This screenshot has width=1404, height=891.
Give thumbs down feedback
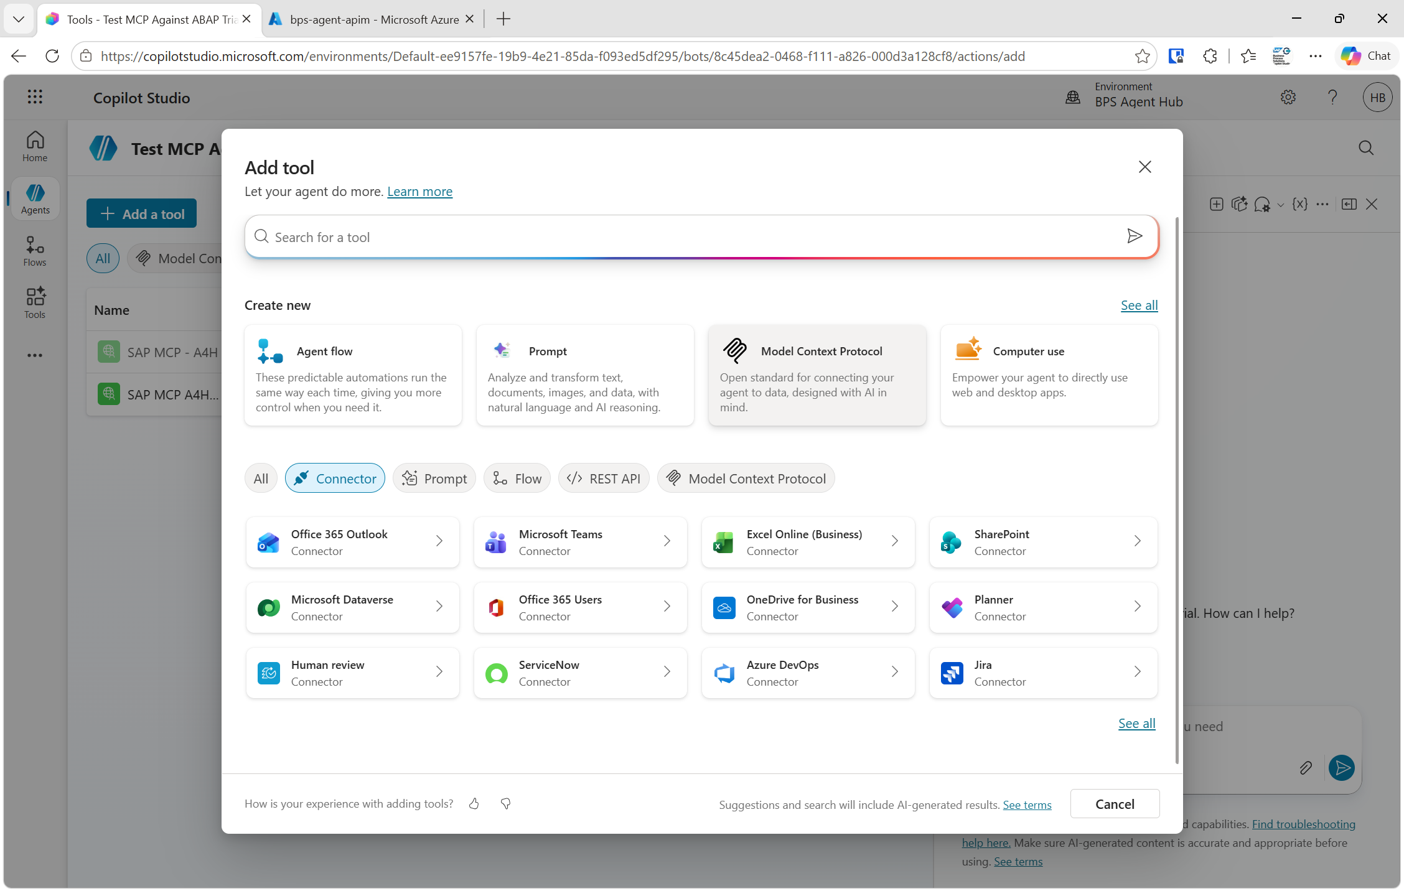(x=505, y=803)
